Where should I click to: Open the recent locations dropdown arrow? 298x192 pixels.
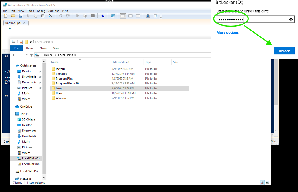27,55
